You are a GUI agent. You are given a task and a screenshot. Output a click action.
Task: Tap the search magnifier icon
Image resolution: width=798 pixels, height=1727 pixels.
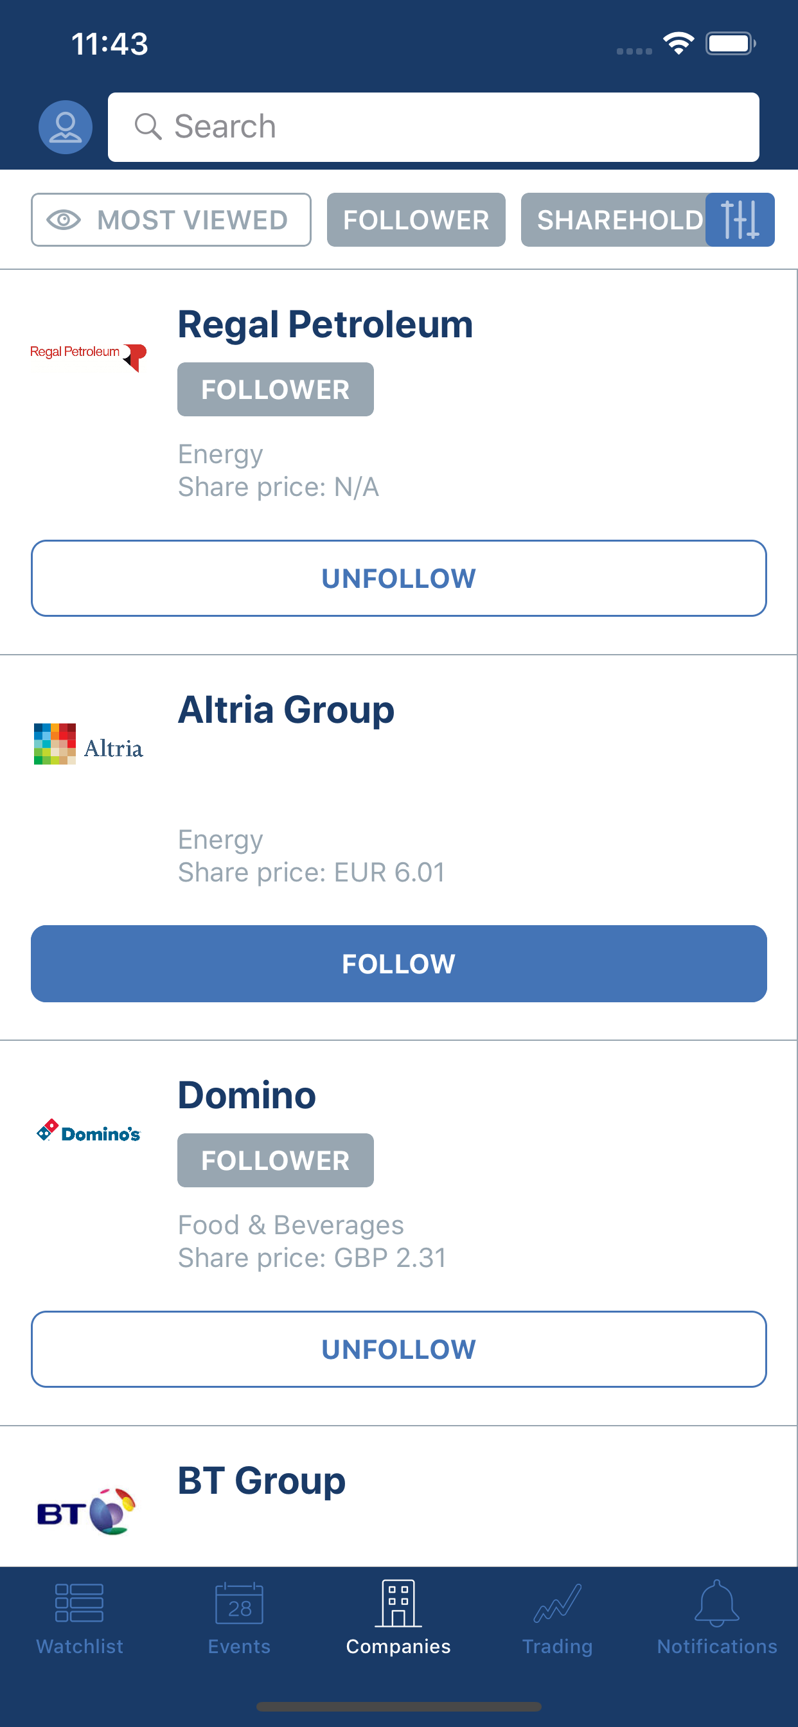coord(148,127)
